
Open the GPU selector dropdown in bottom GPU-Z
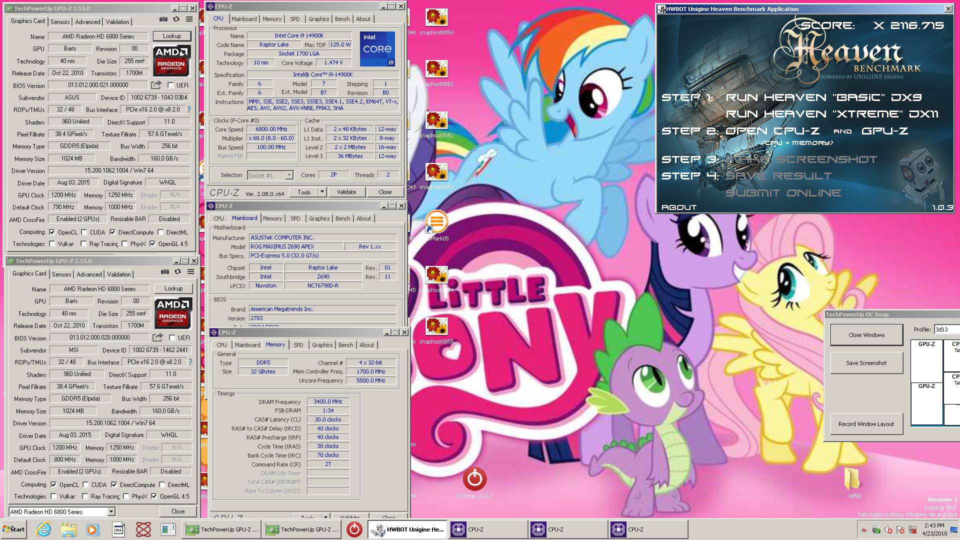coord(62,511)
